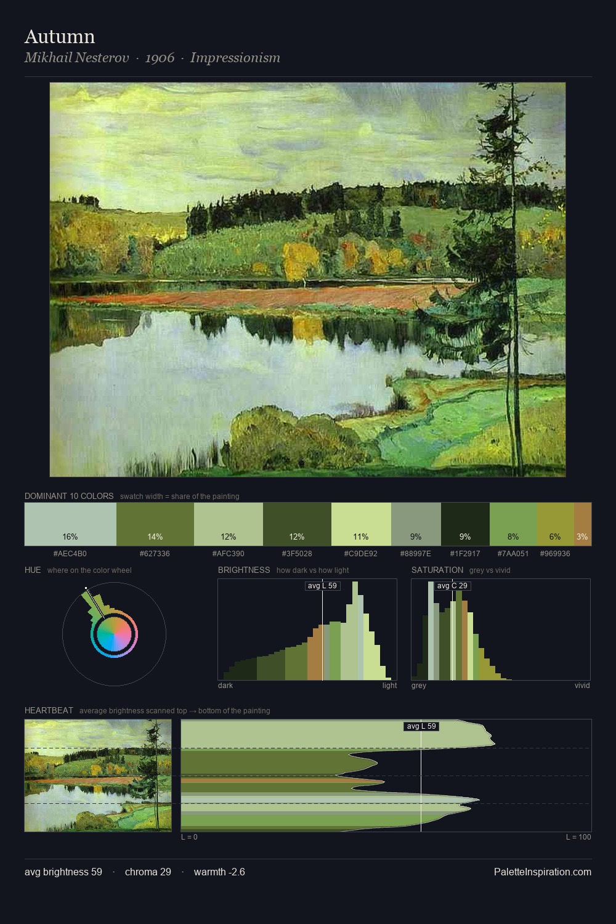Click the 'DOMINANT 10 COLORS' heading

click(69, 496)
